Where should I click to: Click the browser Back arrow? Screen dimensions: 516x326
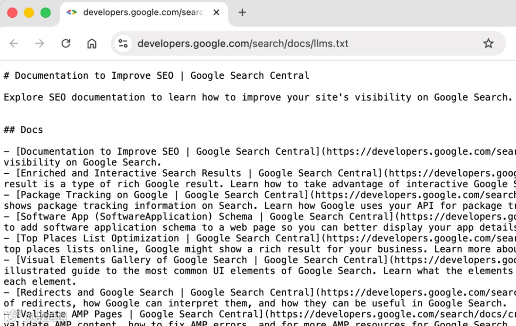(14, 43)
